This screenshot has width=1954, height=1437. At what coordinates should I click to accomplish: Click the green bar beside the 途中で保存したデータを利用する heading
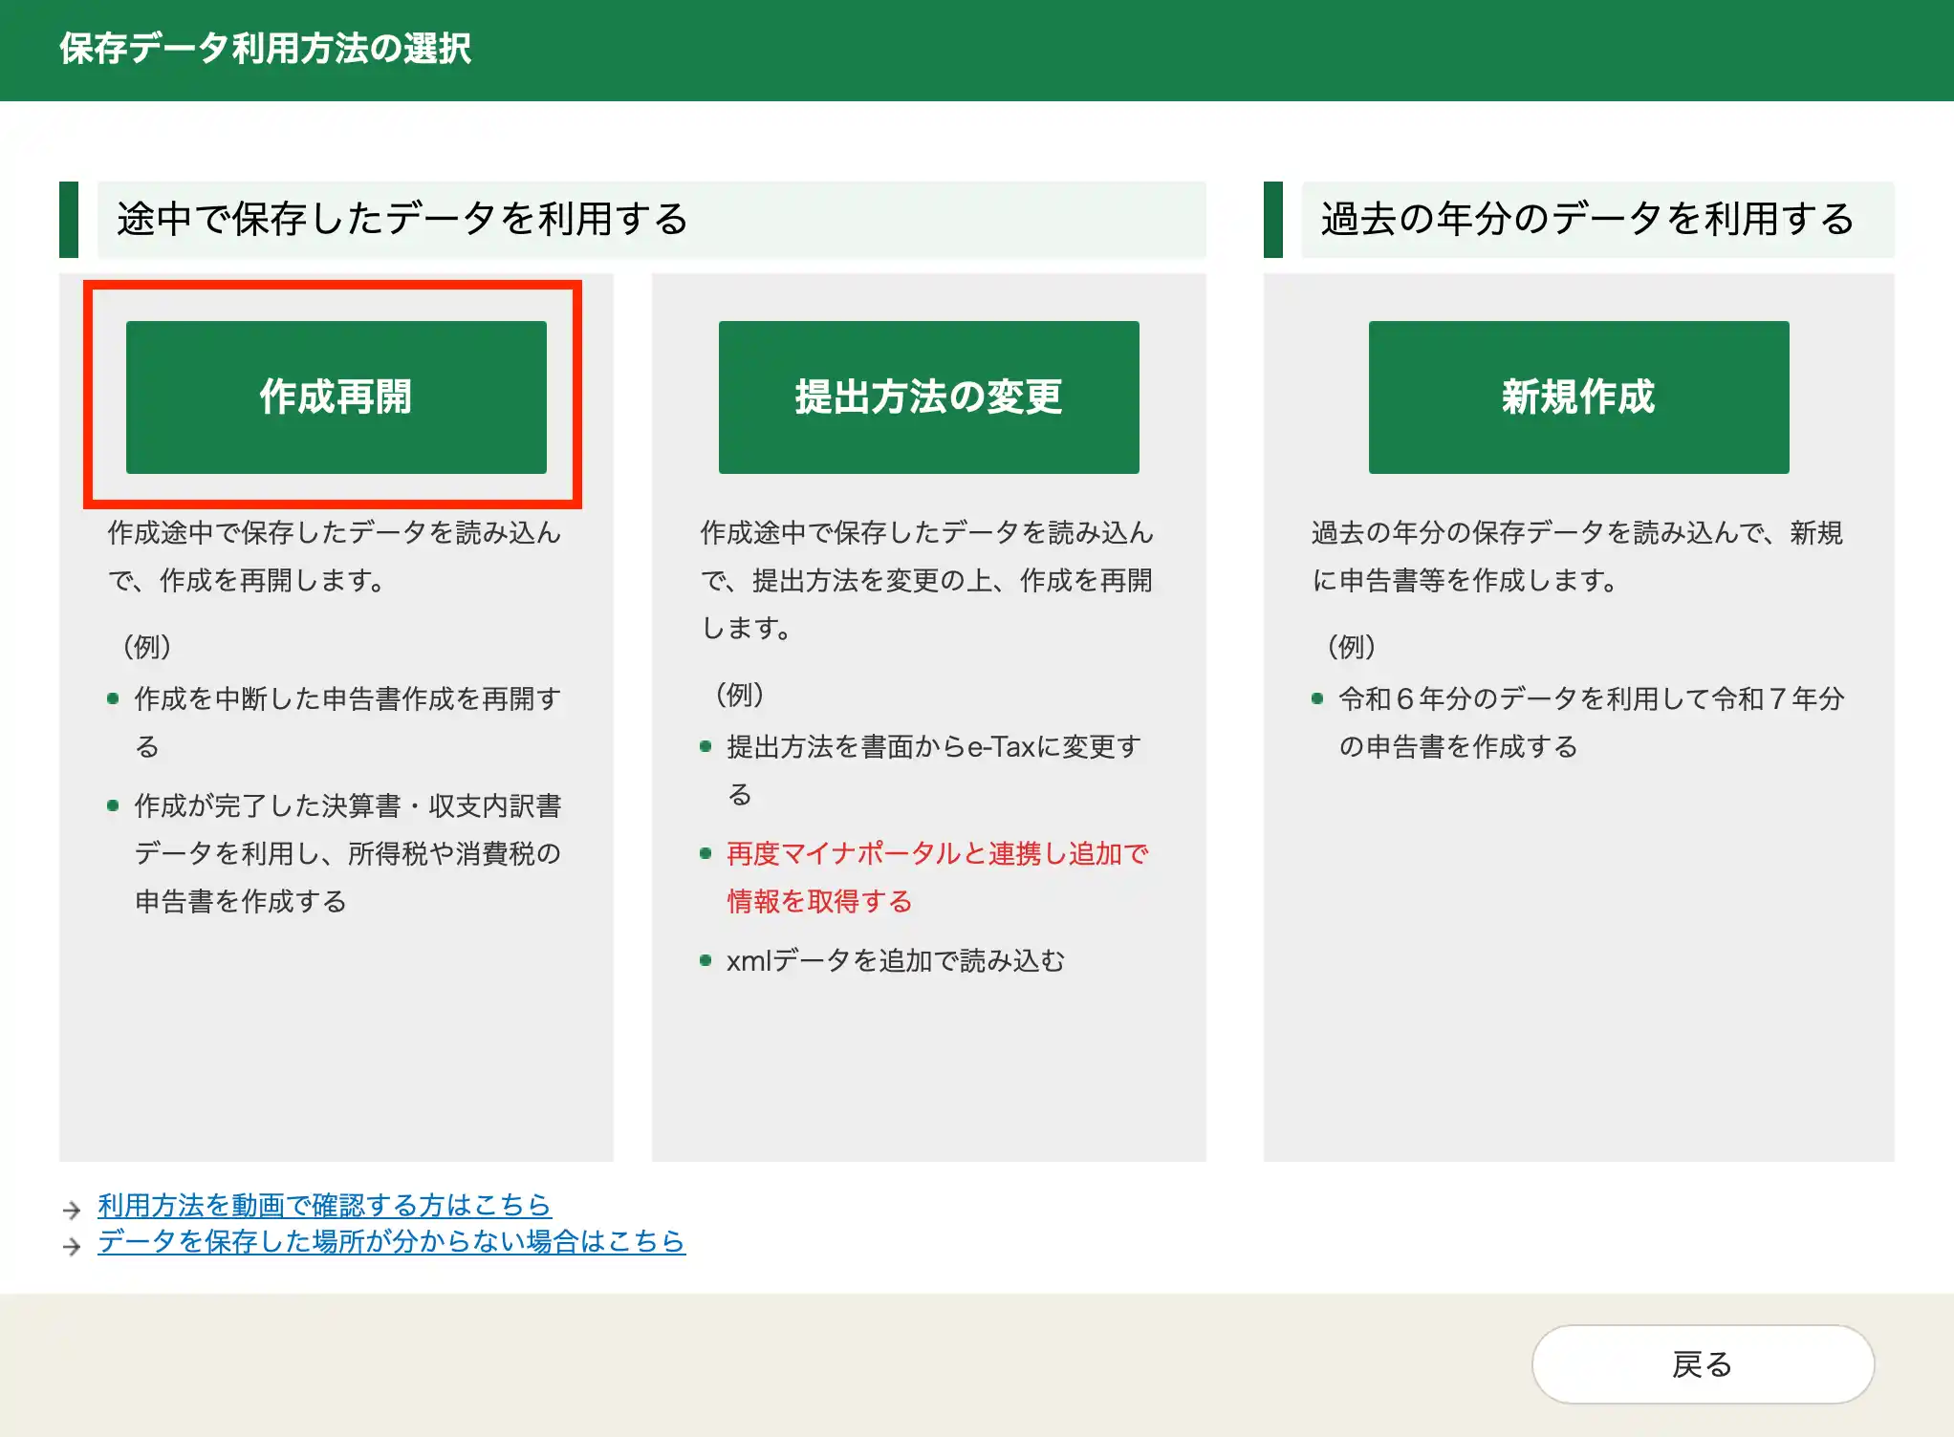69,219
